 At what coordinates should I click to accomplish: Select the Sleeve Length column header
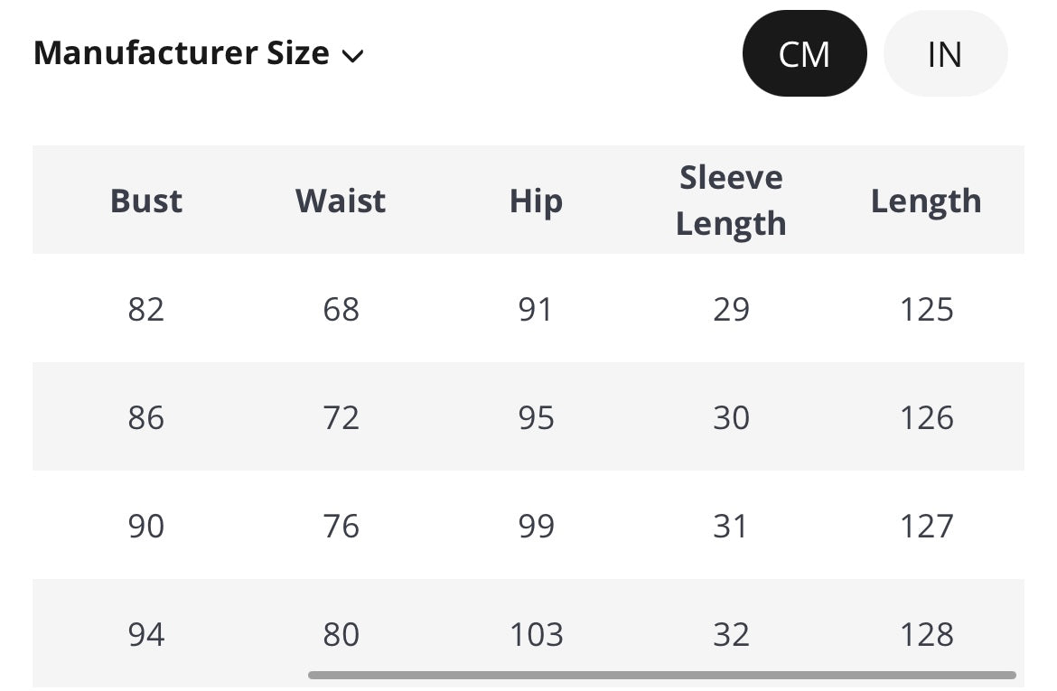tap(731, 201)
